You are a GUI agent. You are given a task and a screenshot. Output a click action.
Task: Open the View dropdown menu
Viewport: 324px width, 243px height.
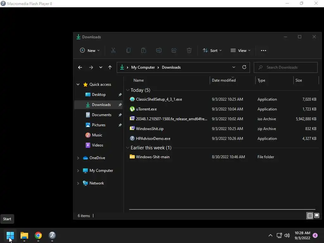(240, 50)
